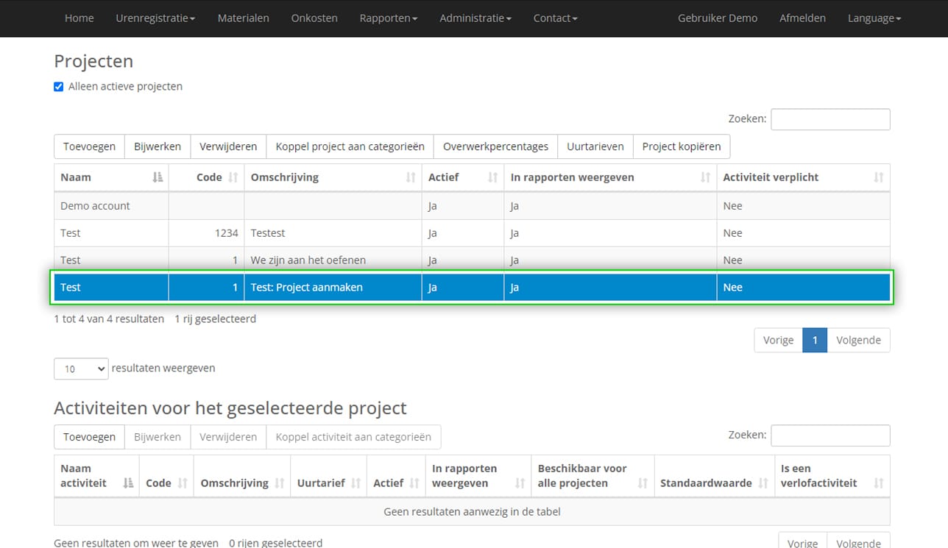Open the Onkosten page
948x548 pixels.
click(314, 18)
